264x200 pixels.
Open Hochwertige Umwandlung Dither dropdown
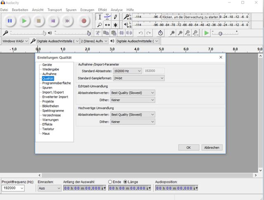(x=133, y=122)
